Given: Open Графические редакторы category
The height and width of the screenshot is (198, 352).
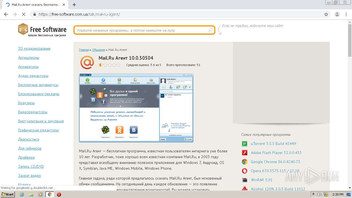Looking at the screenshot, I should pos(38,130).
